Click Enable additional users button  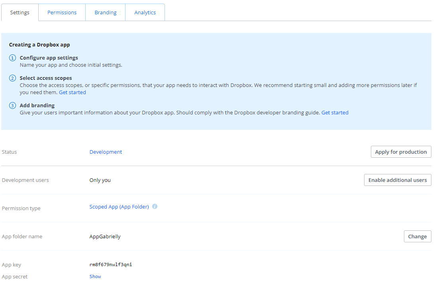[398, 180]
